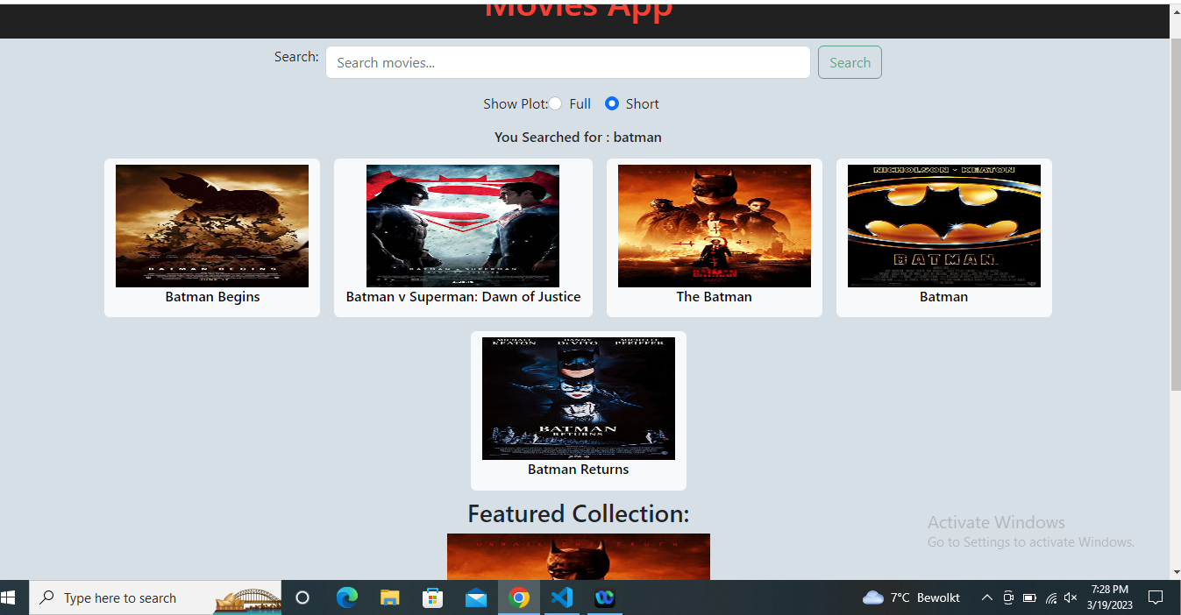This screenshot has width=1181, height=615.
Task: Click the Search button
Action: [x=850, y=62]
